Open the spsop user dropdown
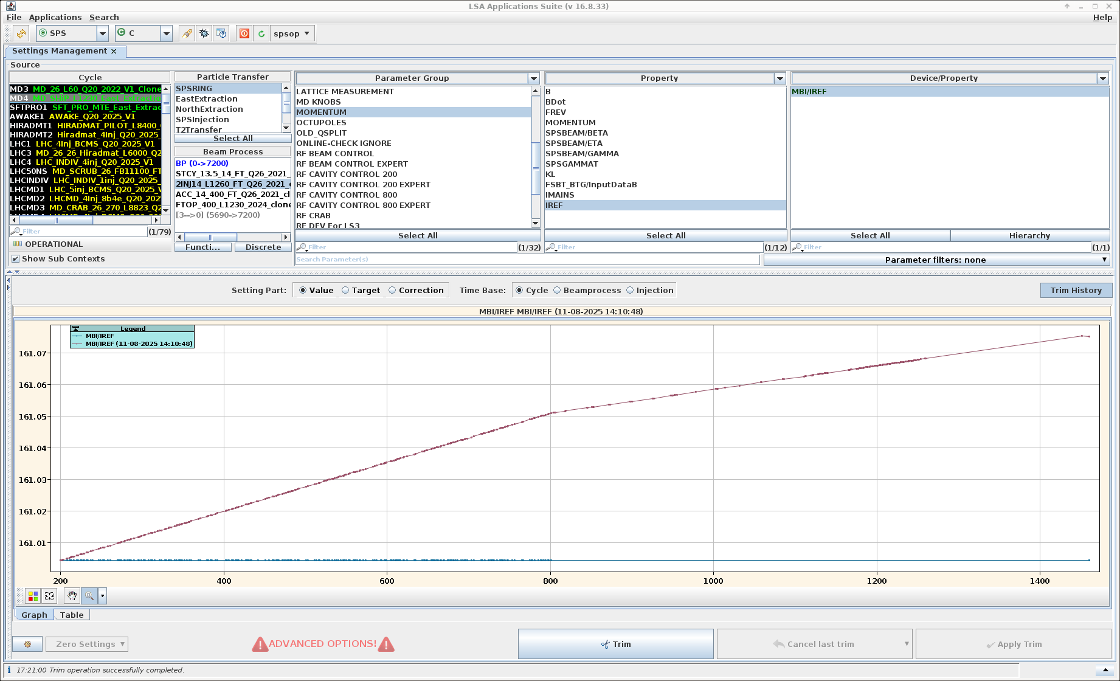Viewport: 1120px width, 681px height. 291,33
